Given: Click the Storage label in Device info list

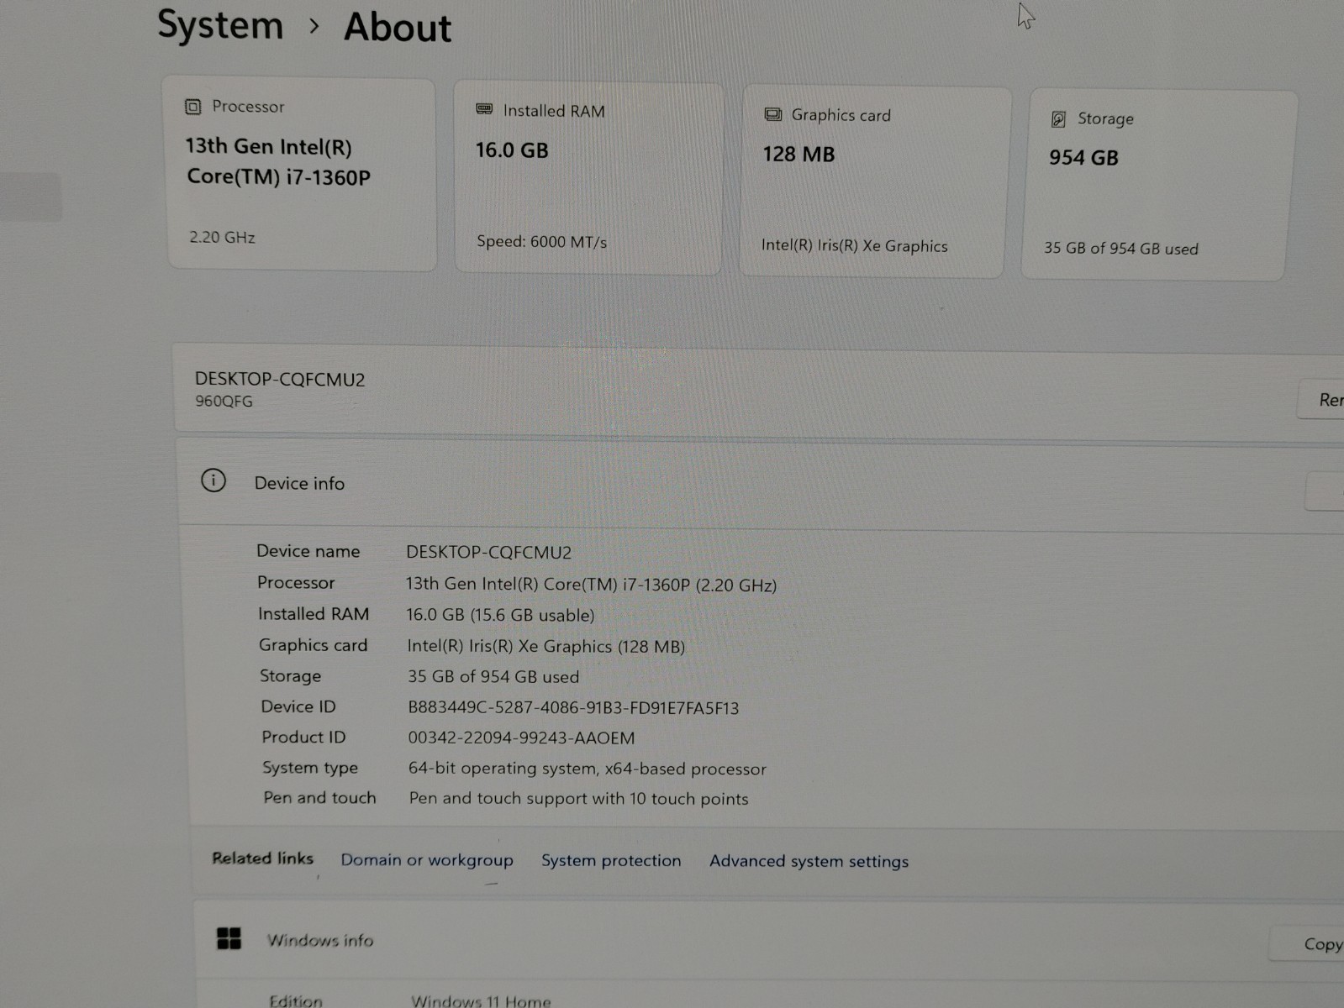Looking at the screenshot, I should tap(290, 675).
